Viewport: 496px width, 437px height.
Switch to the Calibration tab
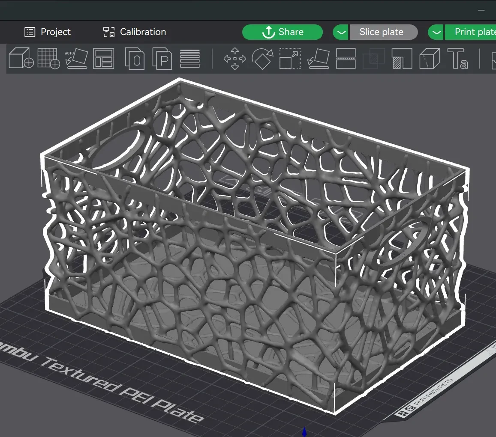pyautogui.click(x=135, y=32)
